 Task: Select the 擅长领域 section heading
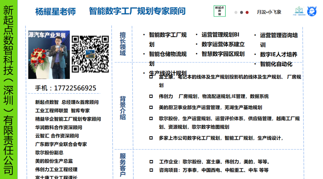pyautogui.click(x=123, y=44)
